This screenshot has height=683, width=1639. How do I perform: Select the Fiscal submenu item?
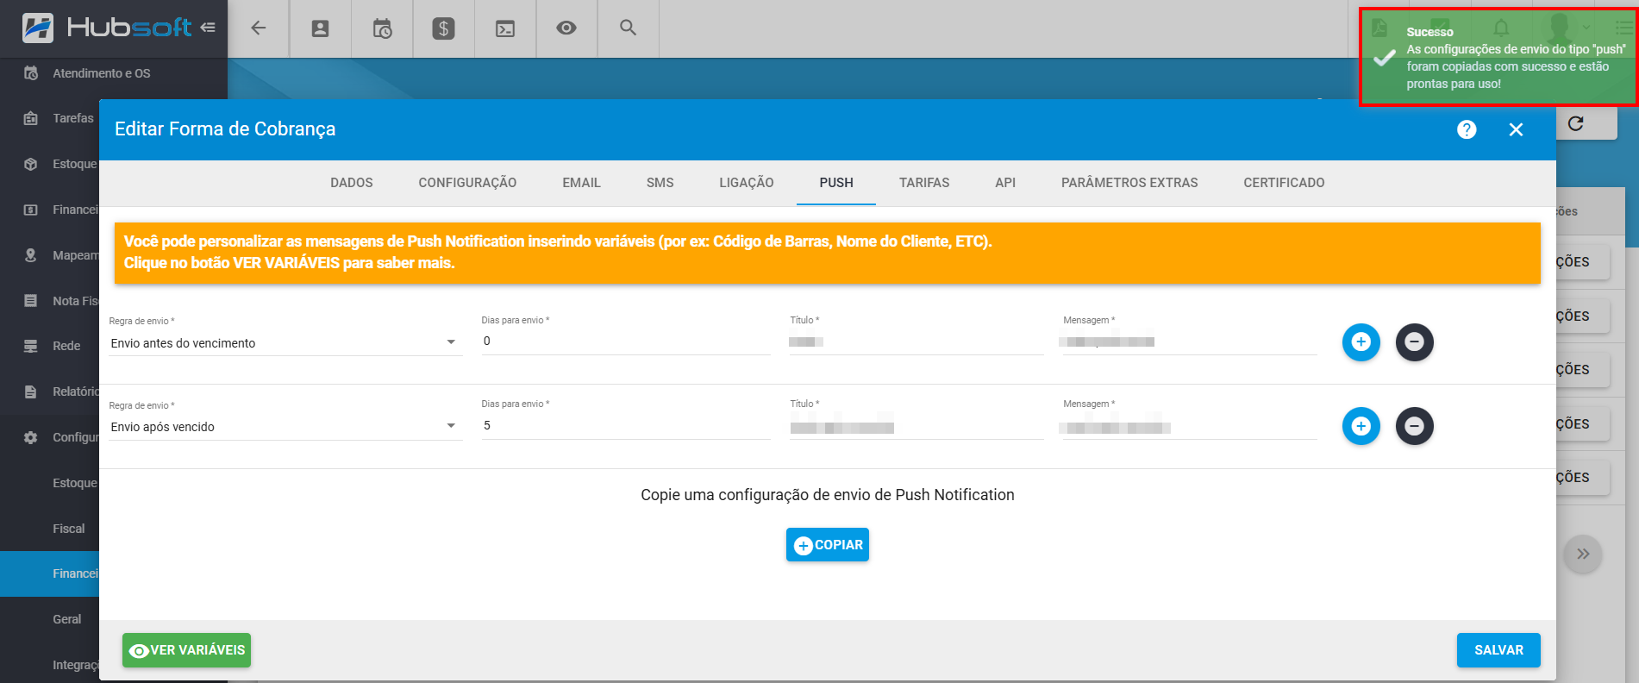click(68, 529)
